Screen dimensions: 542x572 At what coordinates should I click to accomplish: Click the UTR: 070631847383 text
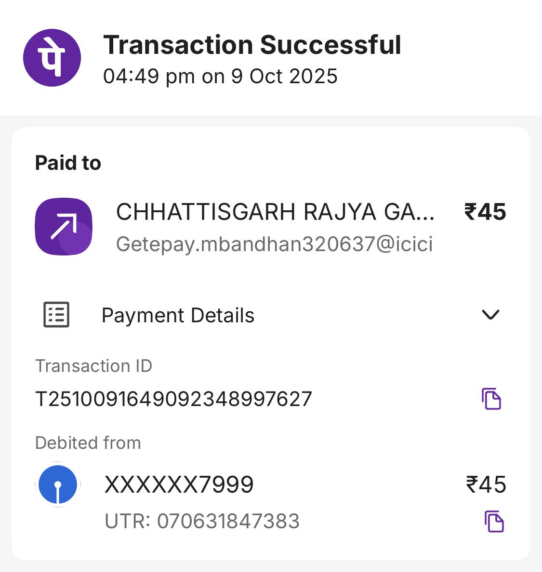pyautogui.click(x=202, y=521)
